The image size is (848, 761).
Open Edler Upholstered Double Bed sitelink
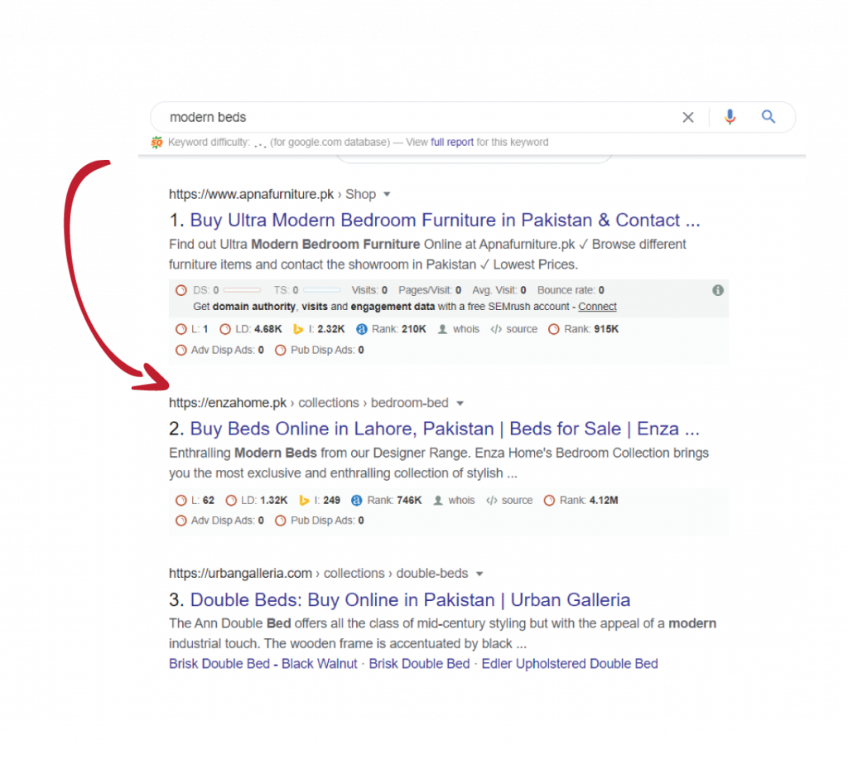tap(570, 664)
